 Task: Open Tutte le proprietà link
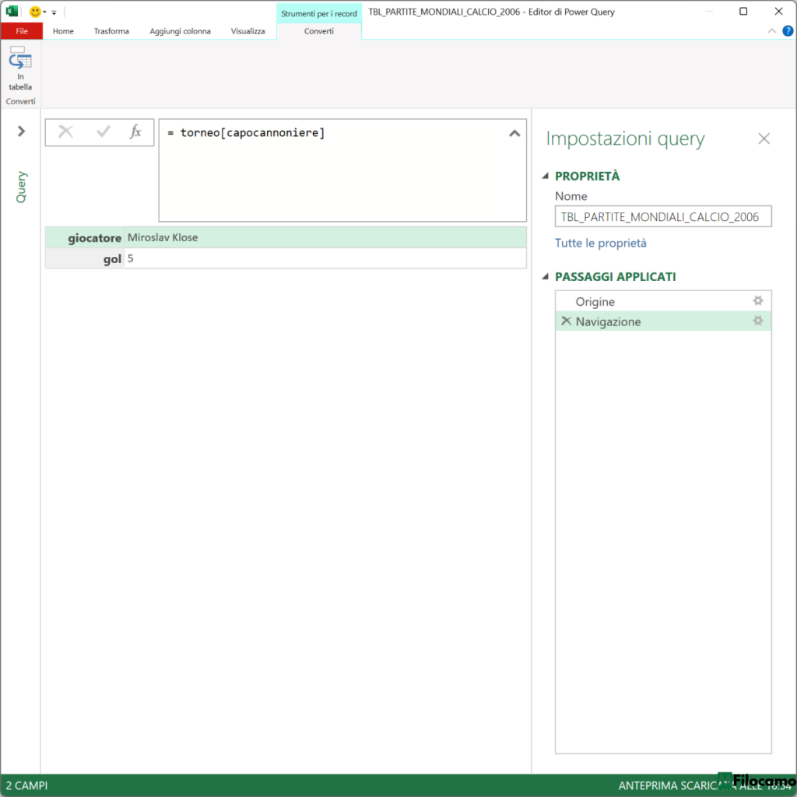tap(600, 243)
